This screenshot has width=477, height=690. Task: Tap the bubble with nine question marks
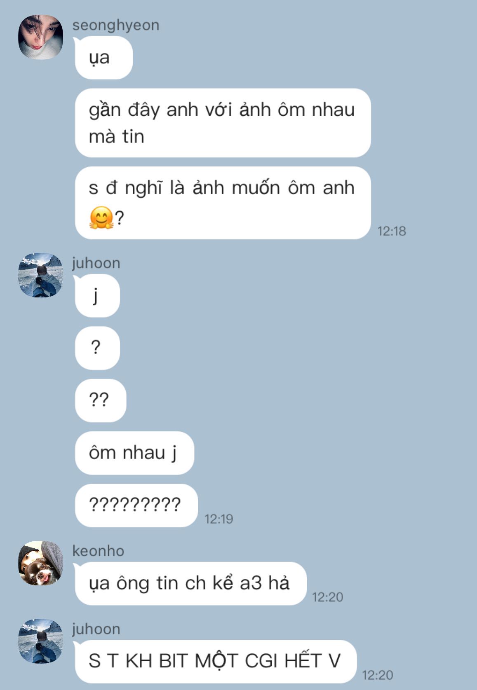[x=136, y=505]
